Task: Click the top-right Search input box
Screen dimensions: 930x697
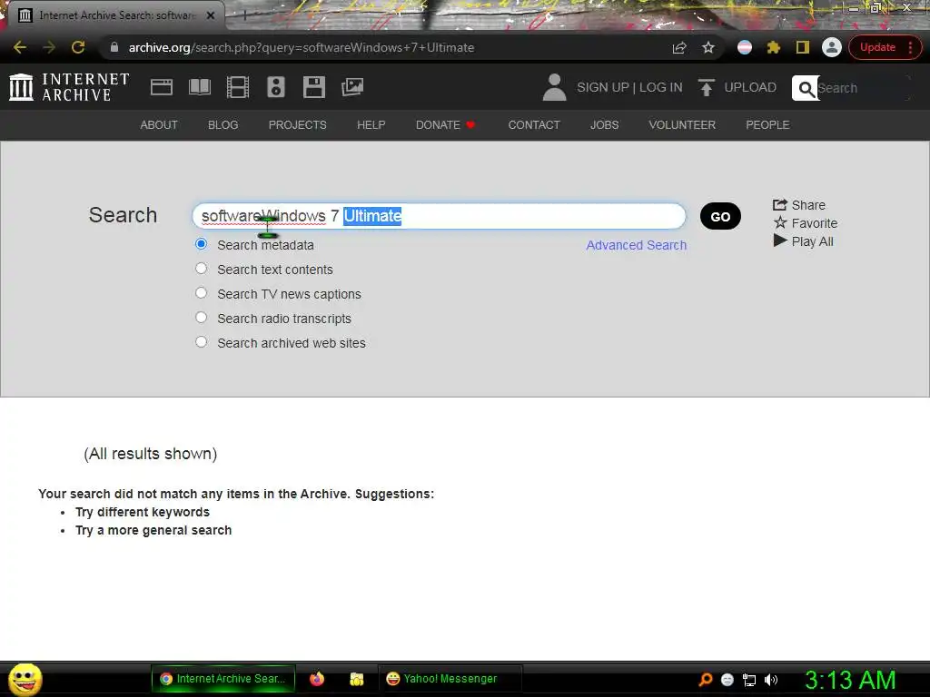Action: pyautogui.click(x=863, y=88)
